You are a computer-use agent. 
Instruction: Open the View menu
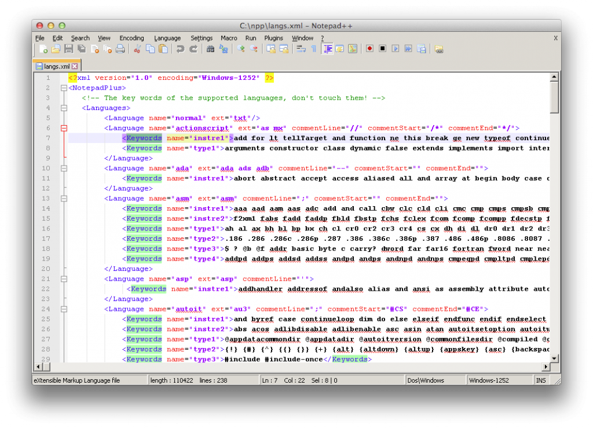pos(104,38)
